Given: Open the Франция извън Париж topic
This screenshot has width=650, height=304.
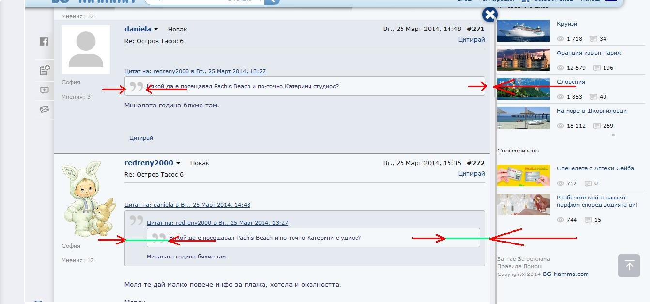Looking at the screenshot, I should point(589,53).
